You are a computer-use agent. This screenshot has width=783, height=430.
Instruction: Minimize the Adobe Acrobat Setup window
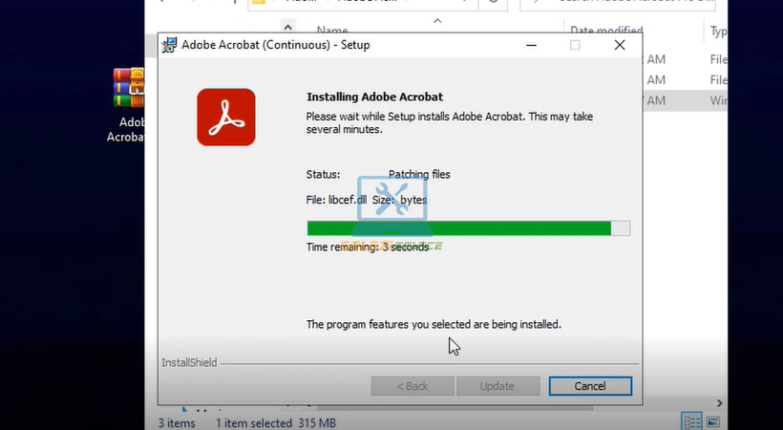point(530,45)
